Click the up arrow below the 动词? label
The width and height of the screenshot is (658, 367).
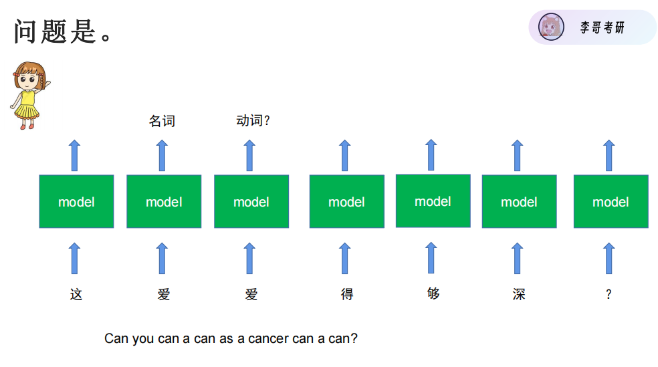click(x=249, y=156)
